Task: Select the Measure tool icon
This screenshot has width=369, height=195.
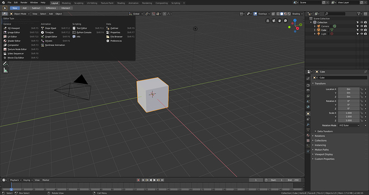Action: pos(5,70)
